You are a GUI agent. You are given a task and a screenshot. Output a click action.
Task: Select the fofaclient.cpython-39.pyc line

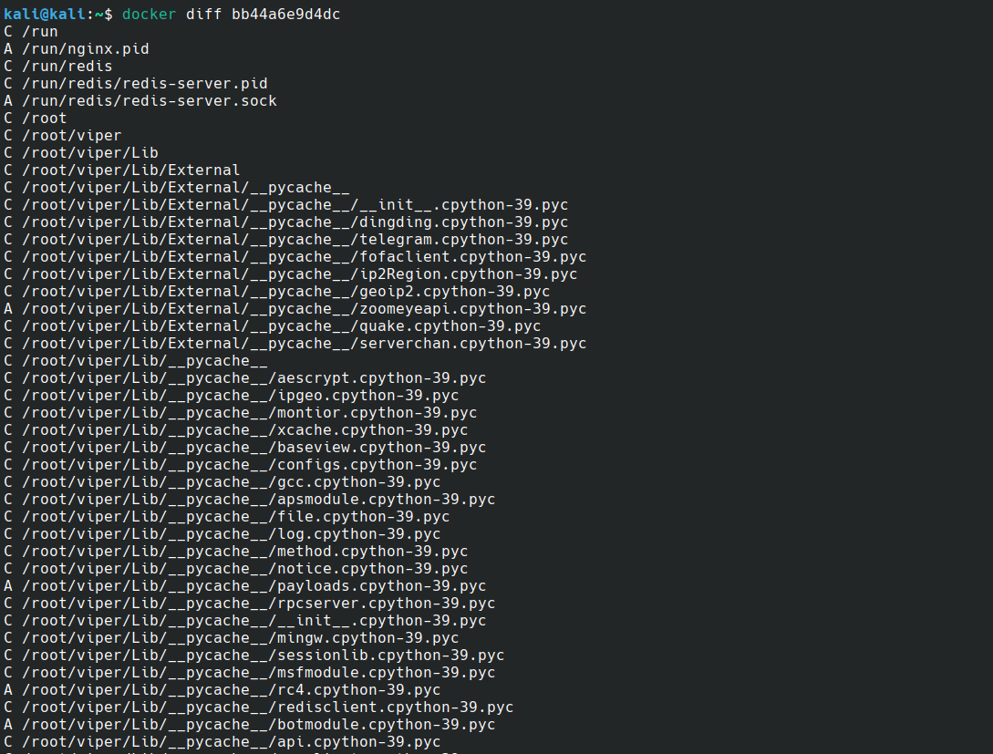click(295, 257)
